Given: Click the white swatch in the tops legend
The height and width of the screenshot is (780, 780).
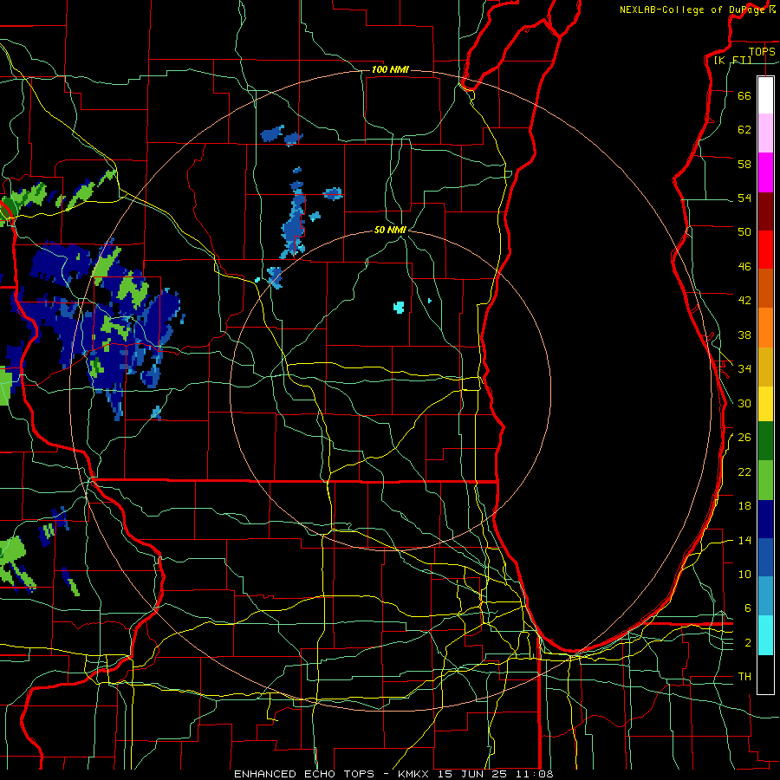Looking at the screenshot, I should pos(765,95).
